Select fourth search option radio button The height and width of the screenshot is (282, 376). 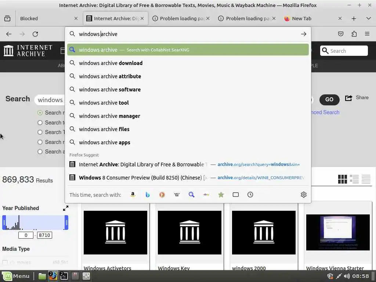pos(40,142)
